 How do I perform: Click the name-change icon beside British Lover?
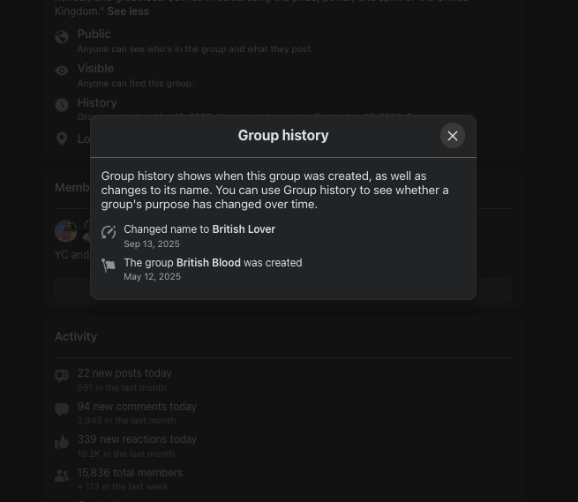[109, 232]
